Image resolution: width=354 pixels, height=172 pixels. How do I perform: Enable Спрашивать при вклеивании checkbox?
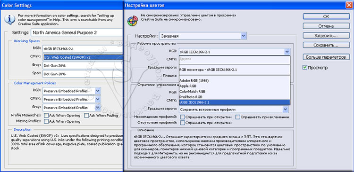pos(238,117)
